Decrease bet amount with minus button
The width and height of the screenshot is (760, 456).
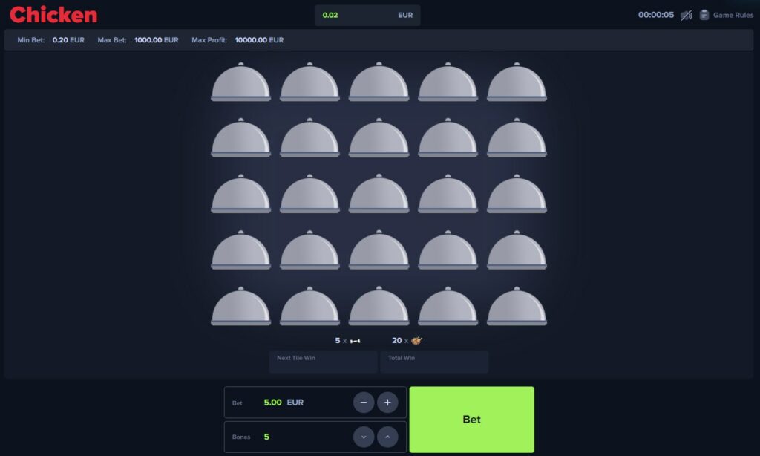364,403
